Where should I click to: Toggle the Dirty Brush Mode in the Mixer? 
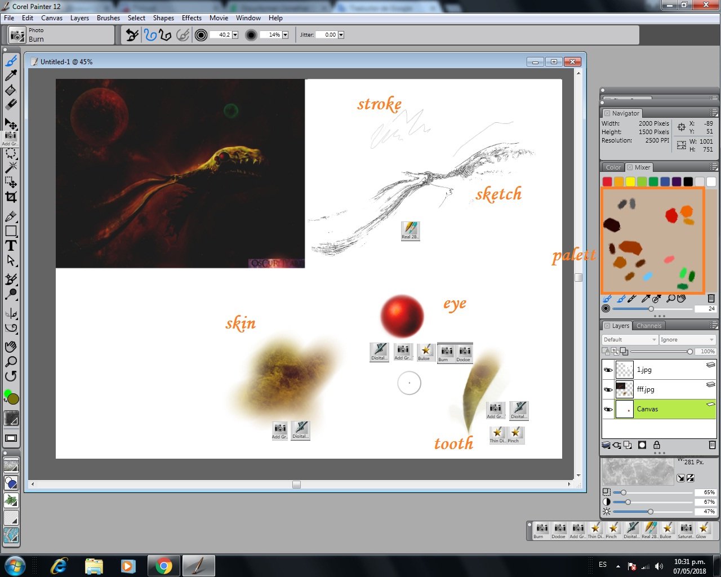pos(607,298)
